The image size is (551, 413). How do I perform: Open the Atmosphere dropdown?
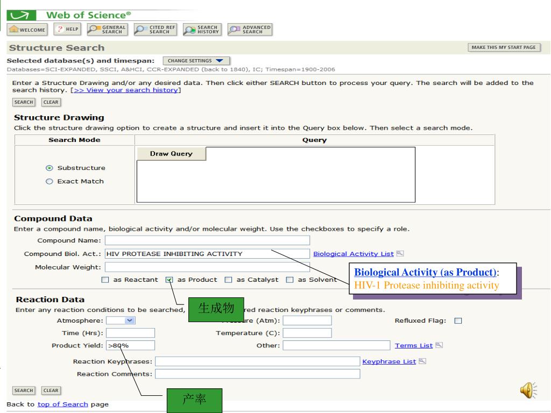click(x=121, y=321)
